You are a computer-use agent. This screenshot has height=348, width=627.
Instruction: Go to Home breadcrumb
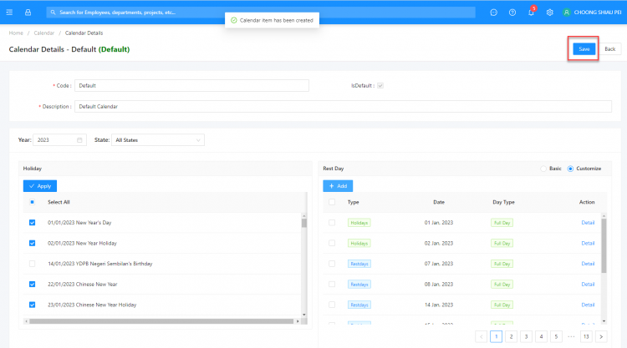pos(16,33)
